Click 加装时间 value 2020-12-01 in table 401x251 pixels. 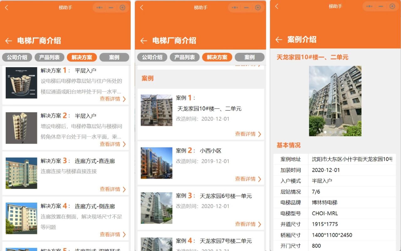[326, 170]
